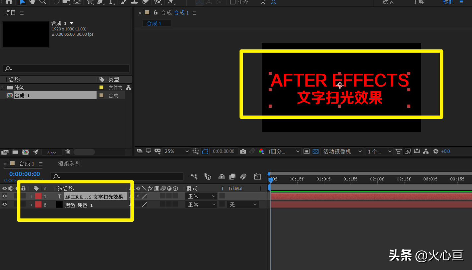Click the red label swatch of layer 1
This screenshot has height=270, width=472.
(38, 196)
